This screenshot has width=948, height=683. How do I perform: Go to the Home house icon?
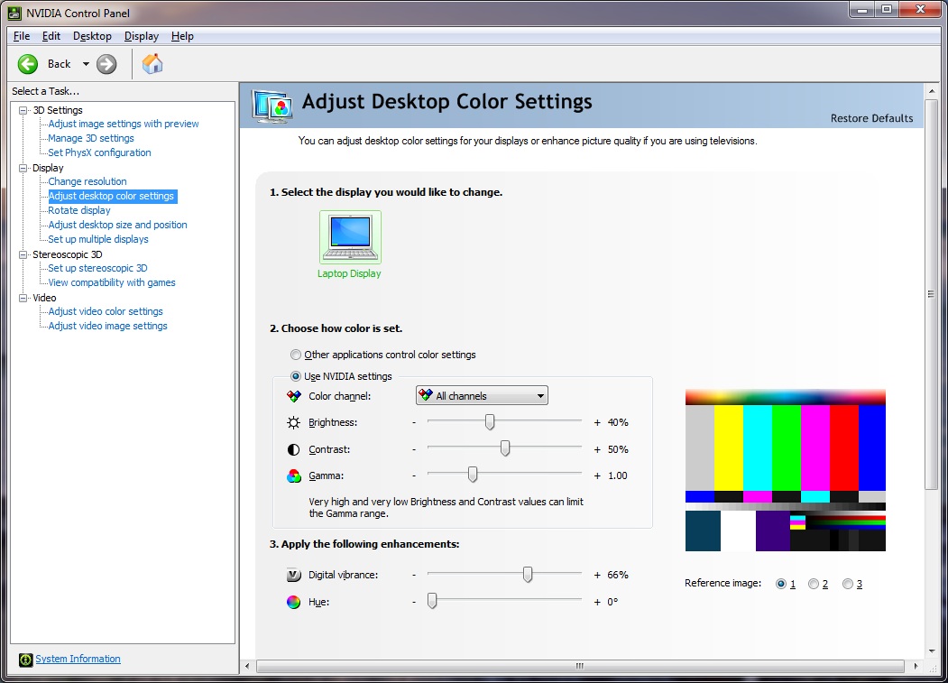(152, 63)
